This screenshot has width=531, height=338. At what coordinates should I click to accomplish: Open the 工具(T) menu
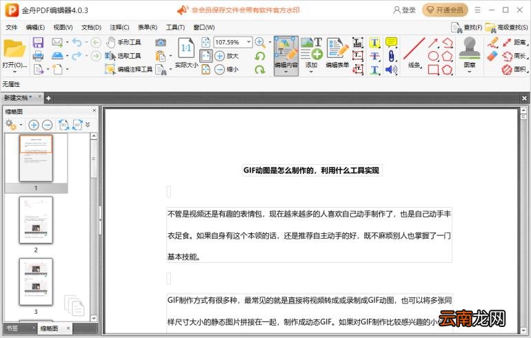175,27
